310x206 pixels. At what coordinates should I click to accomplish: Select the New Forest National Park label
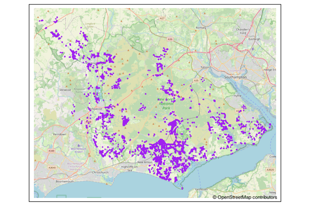(166, 104)
